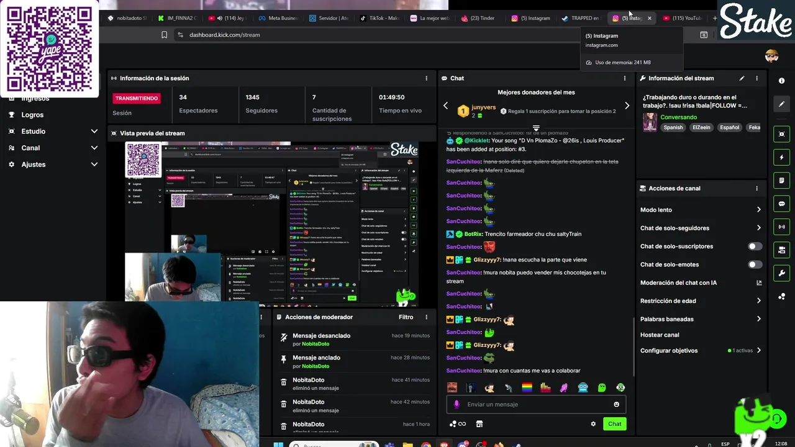
Task: Click the channel points infinity icon
Action: click(x=458, y=424)
